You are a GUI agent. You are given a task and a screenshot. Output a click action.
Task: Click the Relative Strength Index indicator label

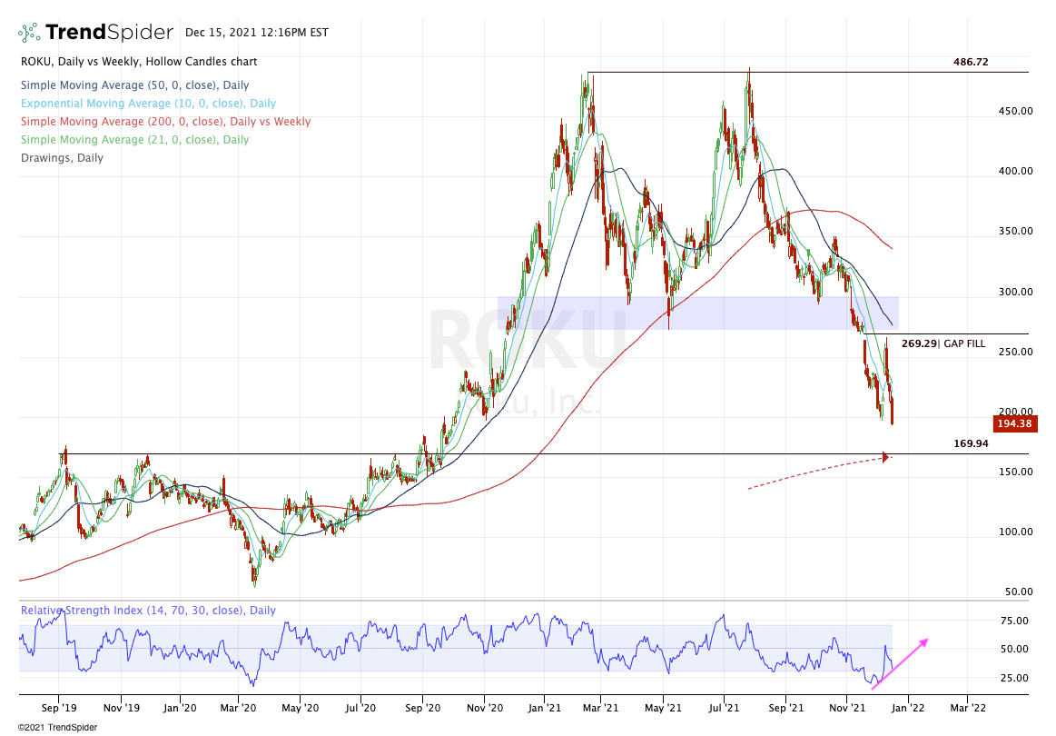coord(148,611)
